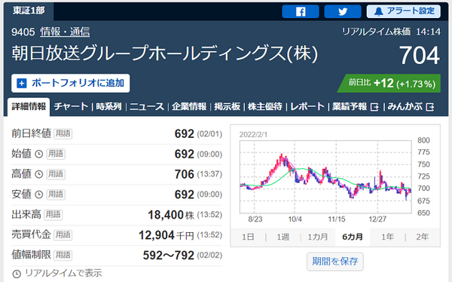Set chart period to 2年

(423, 237)
